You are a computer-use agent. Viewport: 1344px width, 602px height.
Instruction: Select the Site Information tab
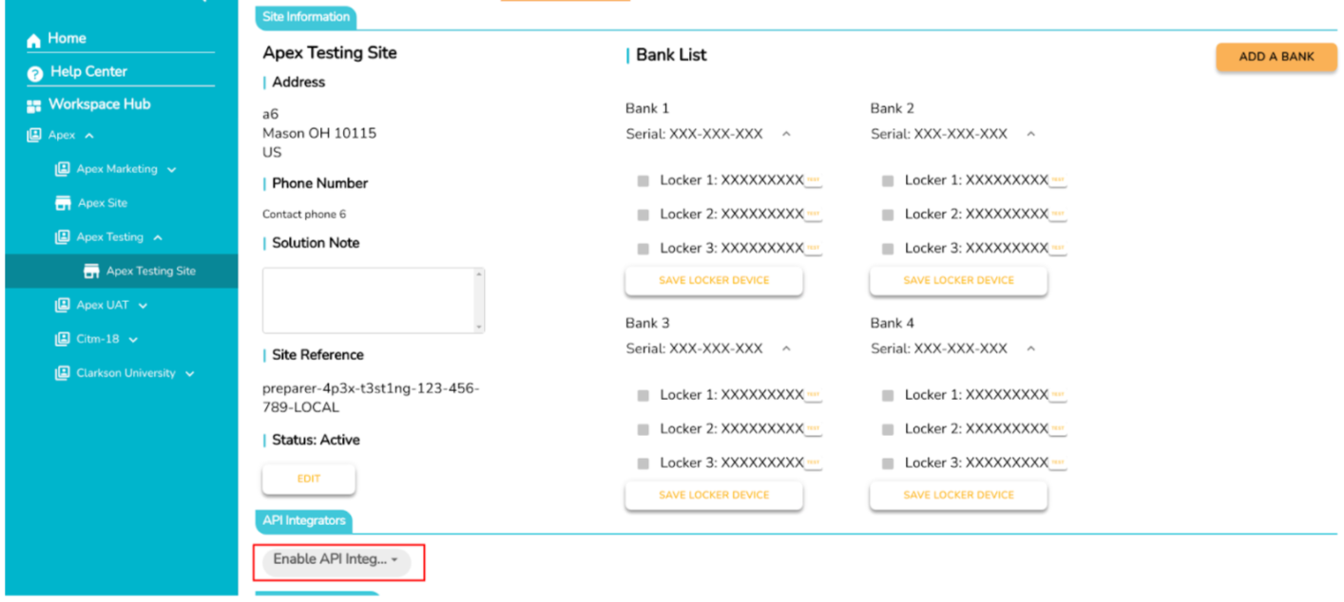[305, 17]
